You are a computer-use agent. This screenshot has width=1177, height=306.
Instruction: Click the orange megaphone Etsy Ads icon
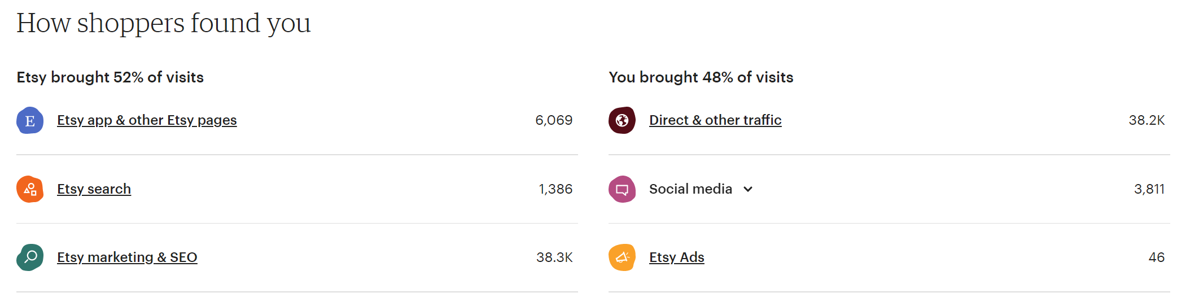coord(622,257)
